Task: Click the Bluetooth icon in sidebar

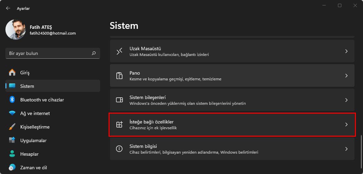Action: tap(12, 100)
